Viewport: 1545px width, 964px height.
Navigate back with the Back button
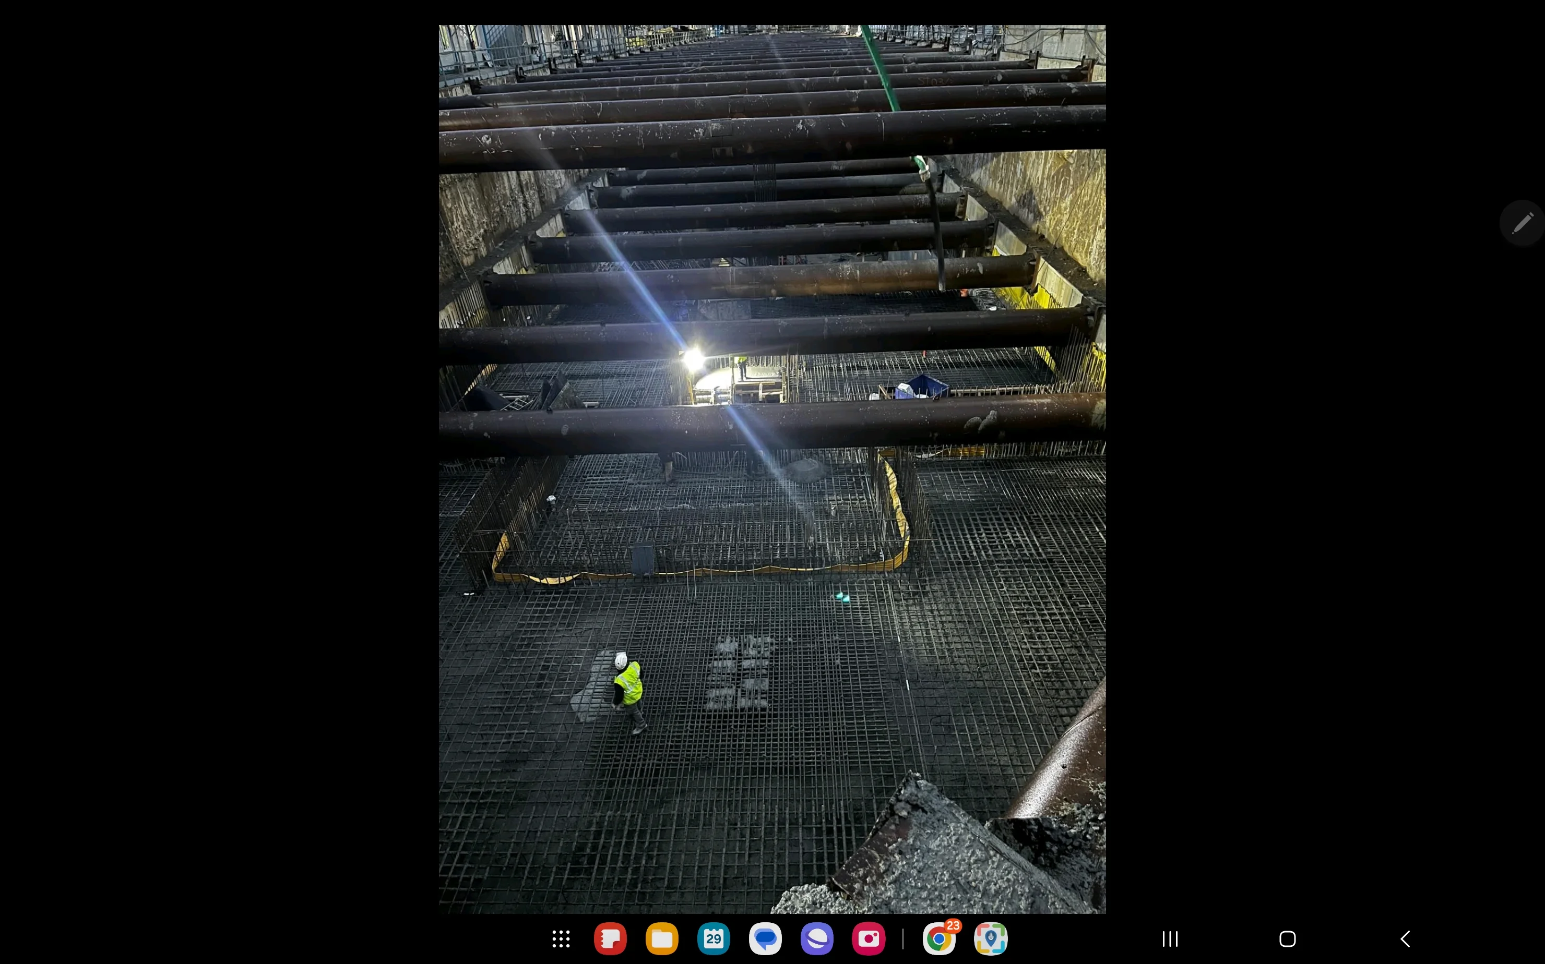click(1405, 938)
